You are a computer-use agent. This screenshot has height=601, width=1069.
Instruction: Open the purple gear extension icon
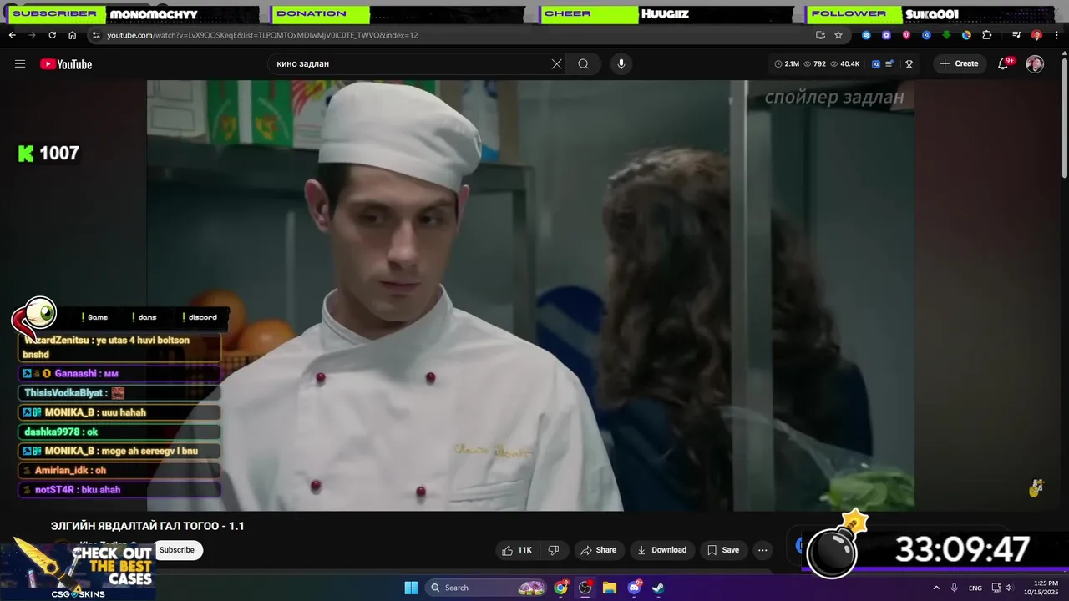pos(886,35)
